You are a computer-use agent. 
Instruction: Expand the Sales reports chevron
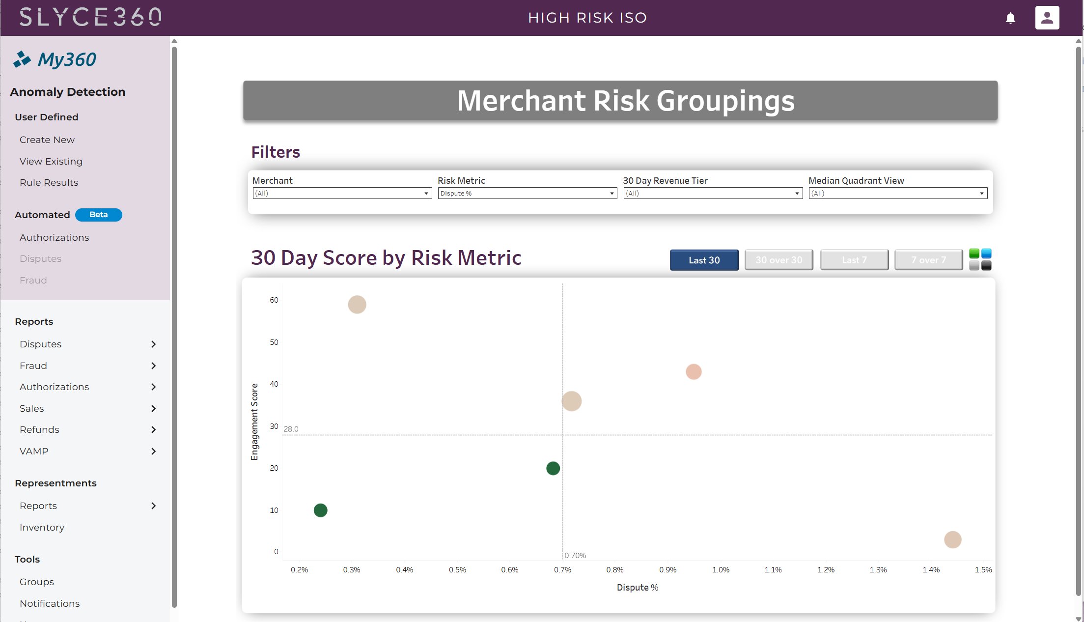pyautogui.click(x=153, y=409)
